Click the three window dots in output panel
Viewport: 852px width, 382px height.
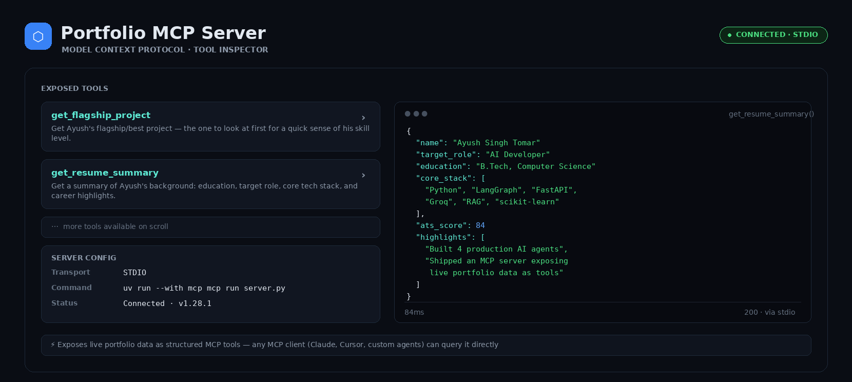[416, 114]
